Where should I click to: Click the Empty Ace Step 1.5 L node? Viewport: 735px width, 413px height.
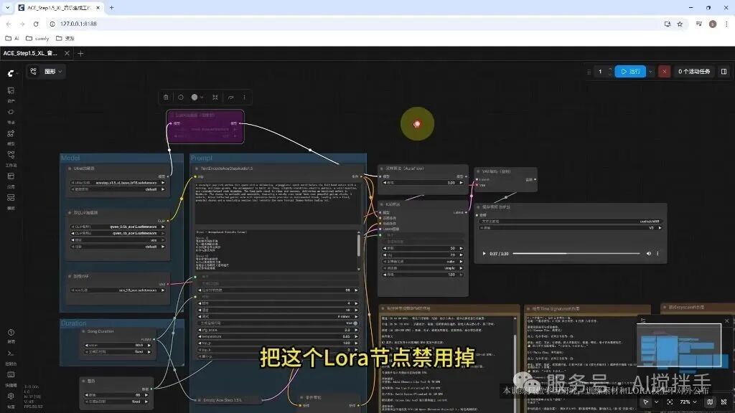[227, 400]
